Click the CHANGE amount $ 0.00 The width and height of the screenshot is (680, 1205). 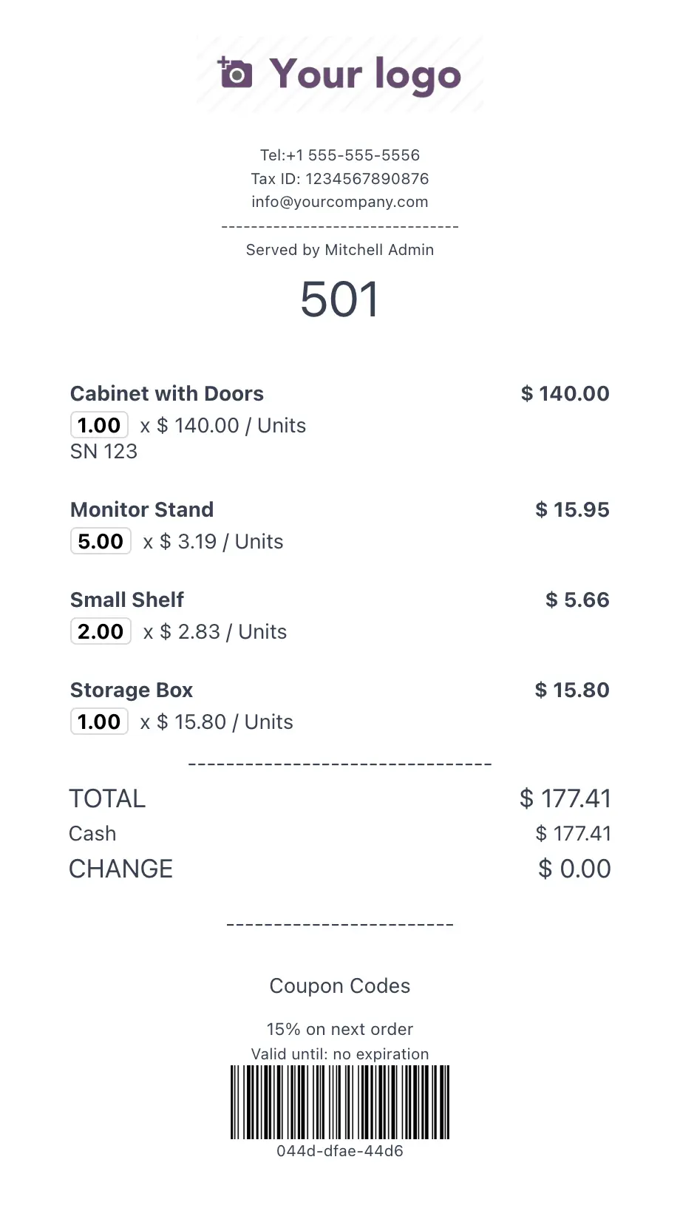click(574, 869)
